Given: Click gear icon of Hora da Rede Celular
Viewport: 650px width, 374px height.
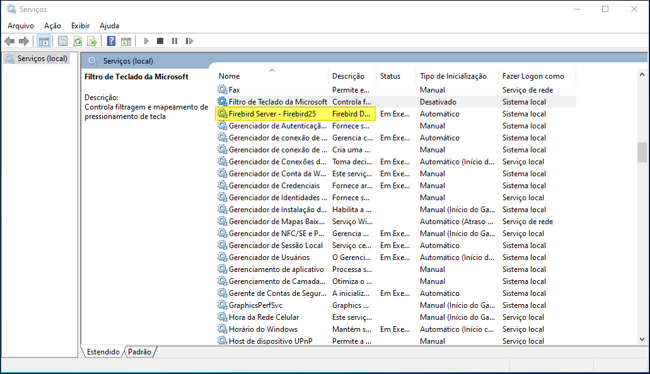Looking at the screenshot, I should [x=222, y=317].
